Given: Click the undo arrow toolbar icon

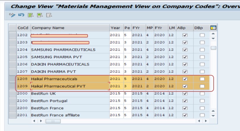Looking at the screenshot, I should pyautogui.click(x=21, y=15).
